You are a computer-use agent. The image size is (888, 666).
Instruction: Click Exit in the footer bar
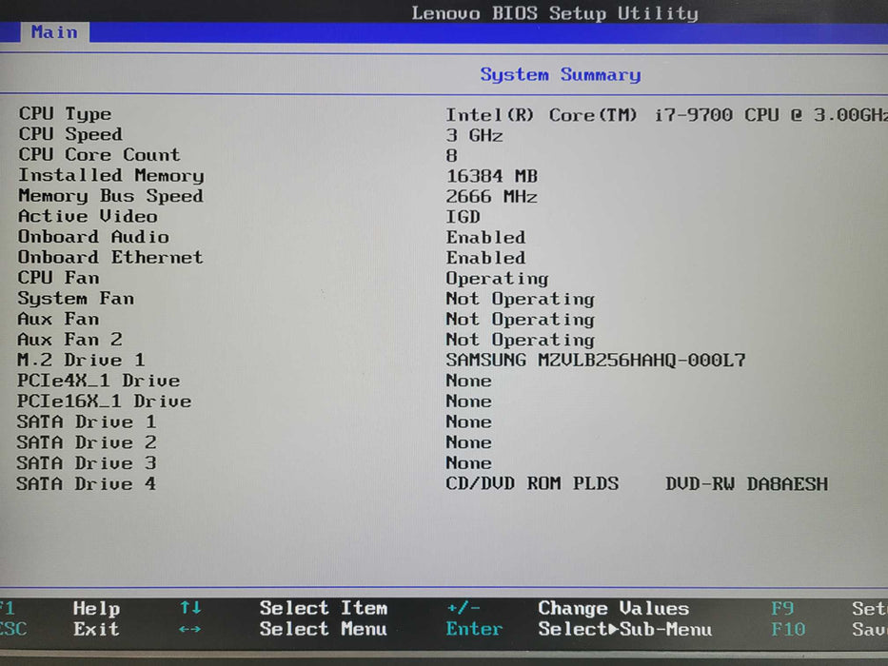pyautogui.click(x=96, y=629)
